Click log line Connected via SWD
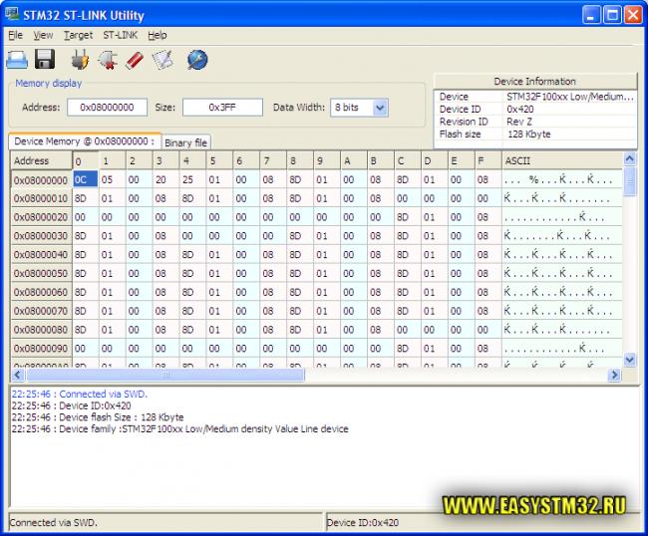 [x=80, y=394]
